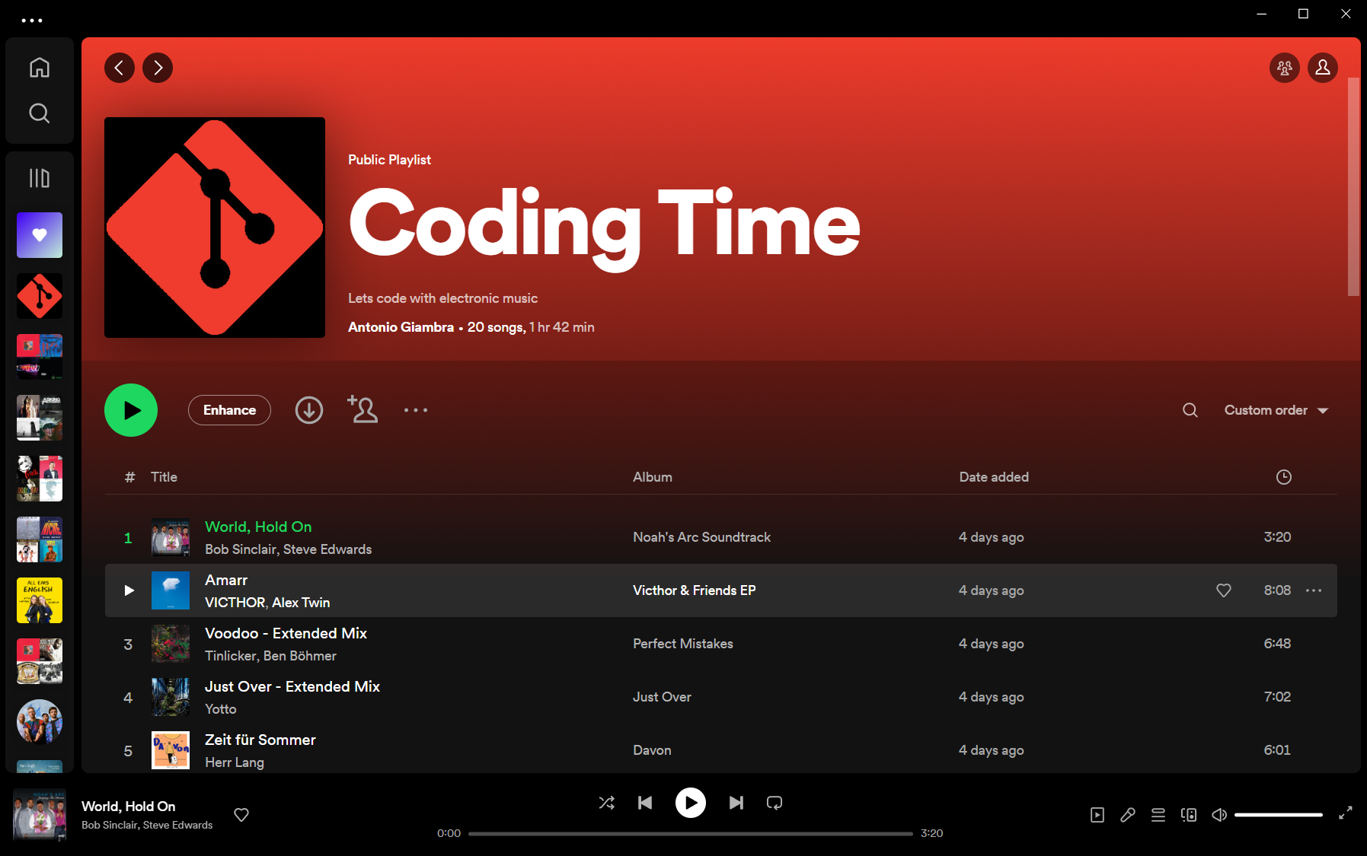Select the World, Hold On track title

coord(258,527)
